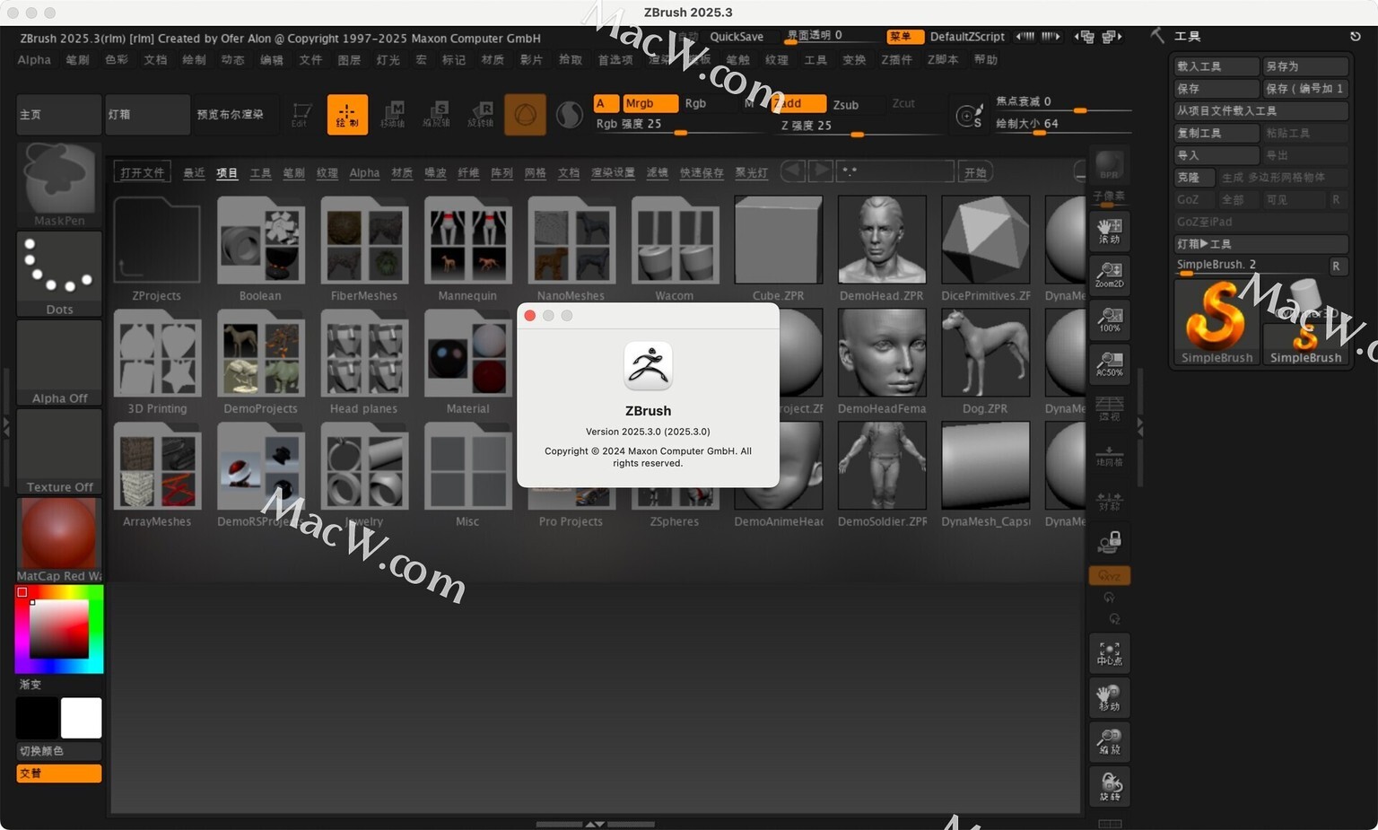Adjust the 绘制大小 64 slider

click(x=1062, y=124)
